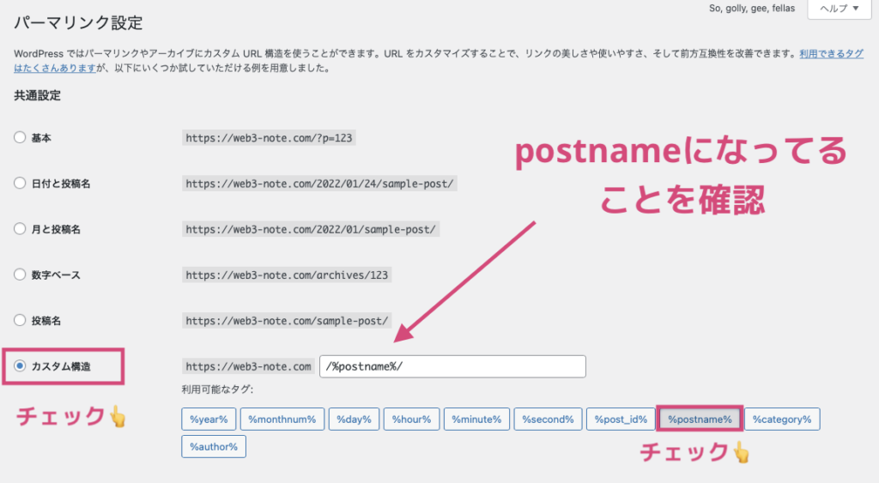Screen dimensions: 879x483
Task: Add the %year% tag
Action: 209,420
